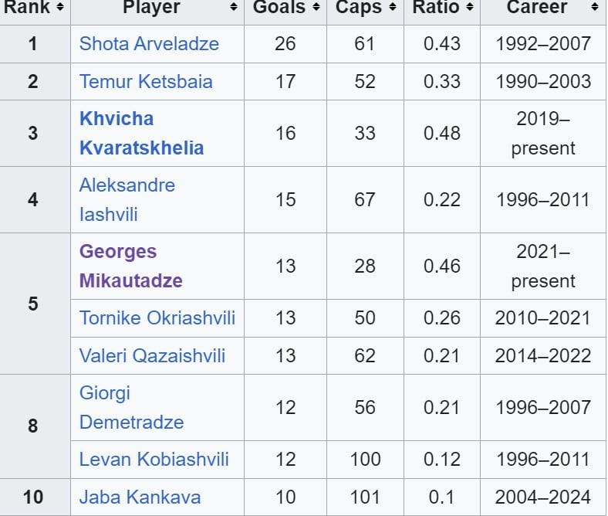The height and width of the screenshot is (516, 608).
Task: Go to Levan Kobiashvili link
Action: coord(154,459)
